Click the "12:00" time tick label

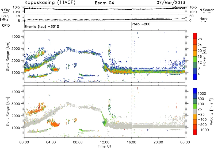[105, 142]
